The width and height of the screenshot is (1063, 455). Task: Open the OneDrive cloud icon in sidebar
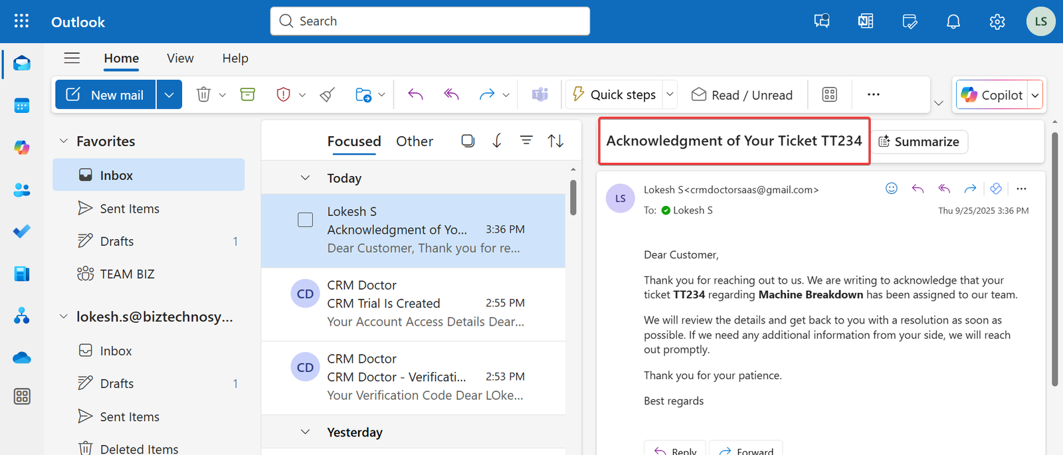[x=22, y=358]
